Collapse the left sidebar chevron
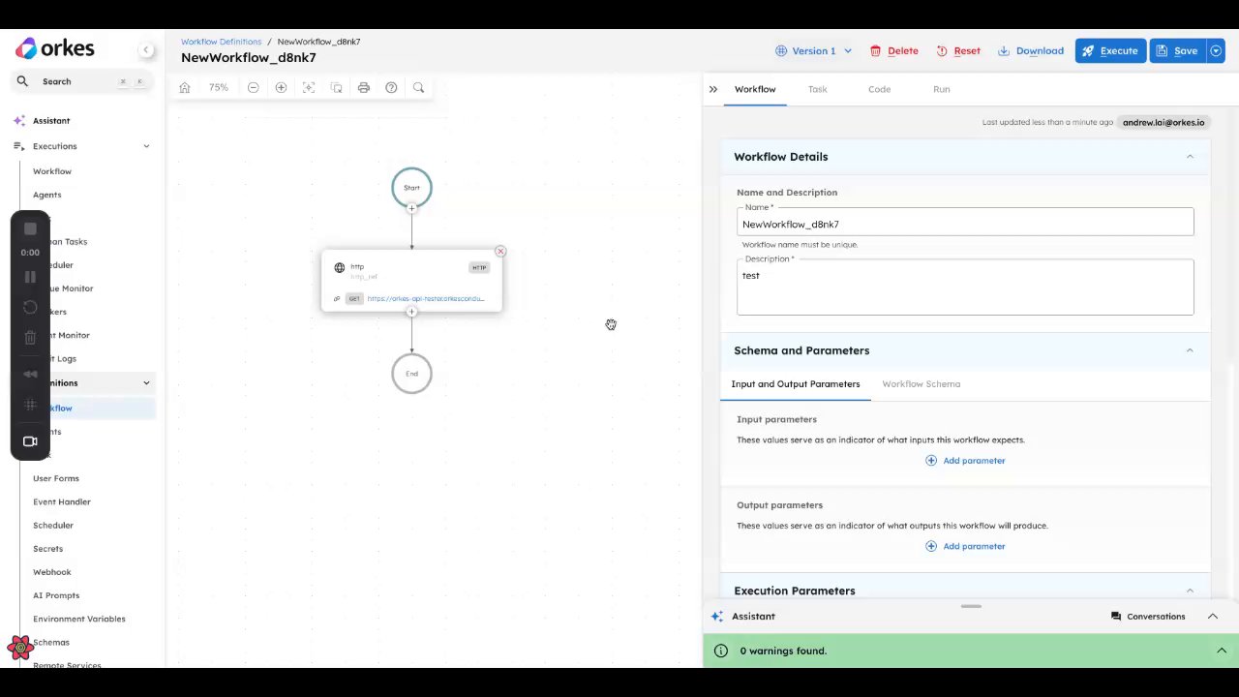1239x697 pixels. click(x=146, y=50)
